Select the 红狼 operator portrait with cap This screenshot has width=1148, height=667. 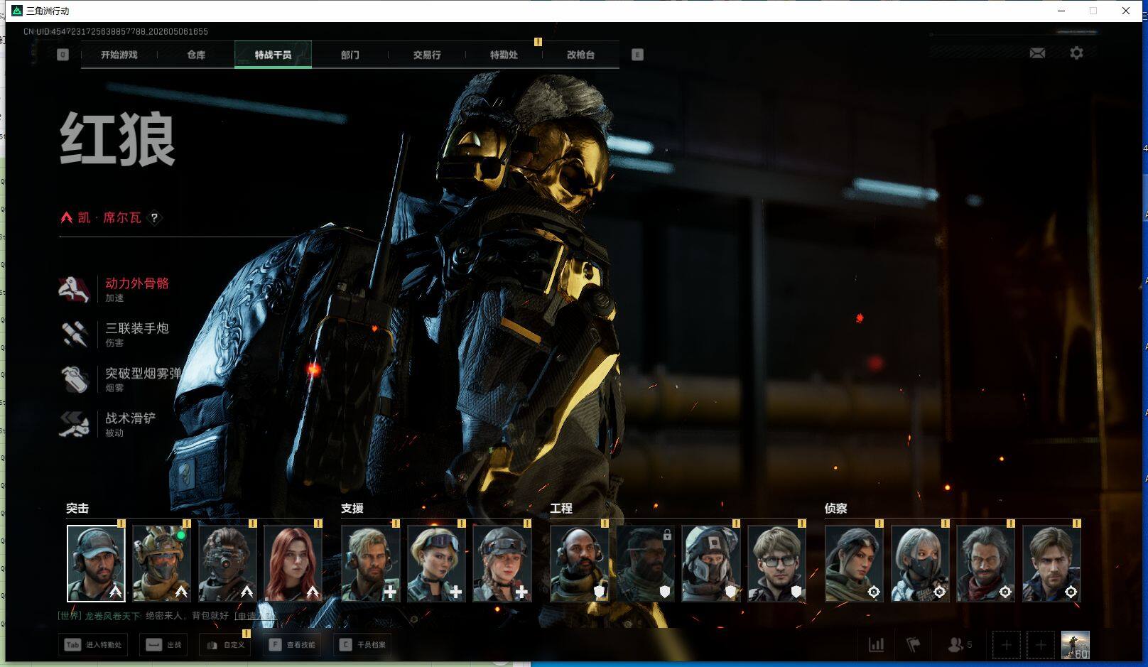(96, 563)
